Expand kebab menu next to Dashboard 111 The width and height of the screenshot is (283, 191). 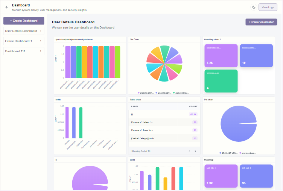pyautogui.click(x=41, y=51)
